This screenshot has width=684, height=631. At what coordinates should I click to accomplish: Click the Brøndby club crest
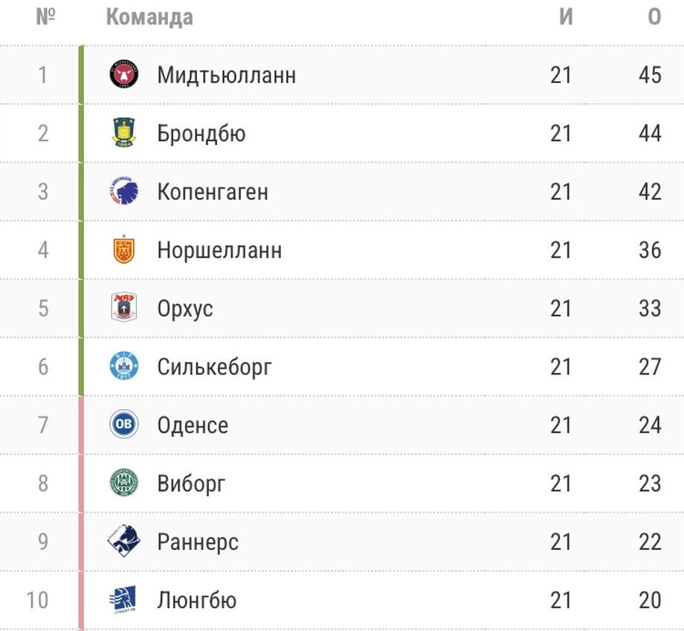tap(124, 133)
